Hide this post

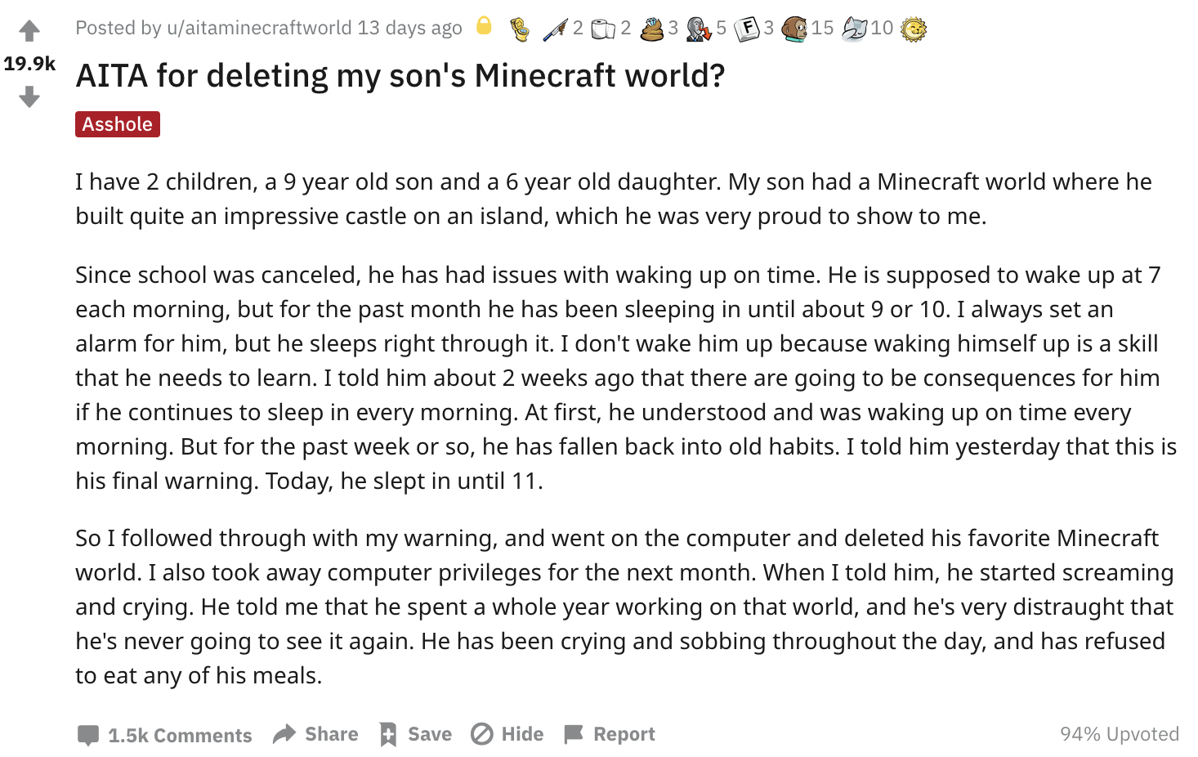pos(507,734)
